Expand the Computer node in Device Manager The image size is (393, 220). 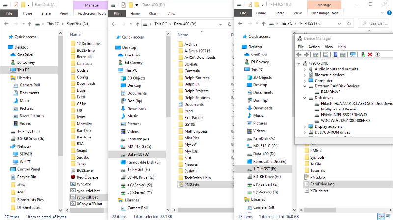[305, 81]
